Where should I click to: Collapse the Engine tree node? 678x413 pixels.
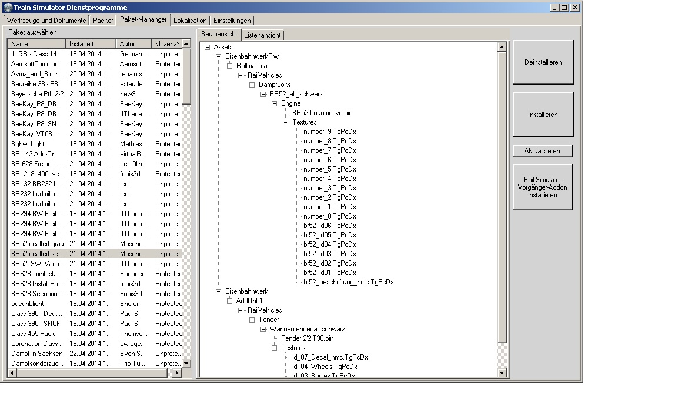tap(275, 103)
